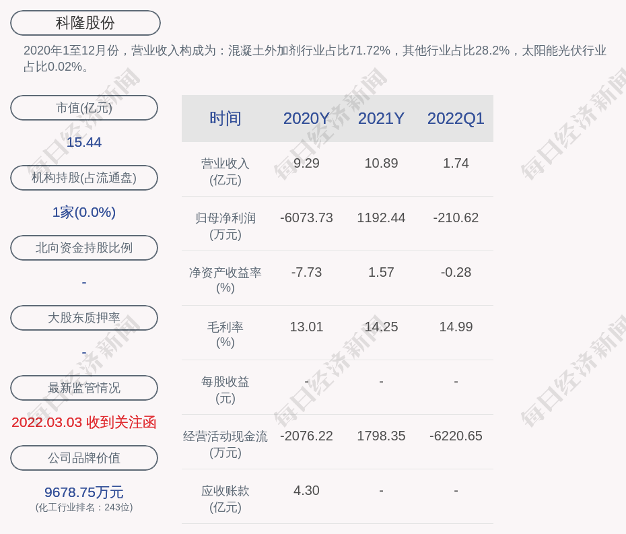Click the -7.73 ROE value
The width and height of the screenshot is (626, 534).
(306, 273)
